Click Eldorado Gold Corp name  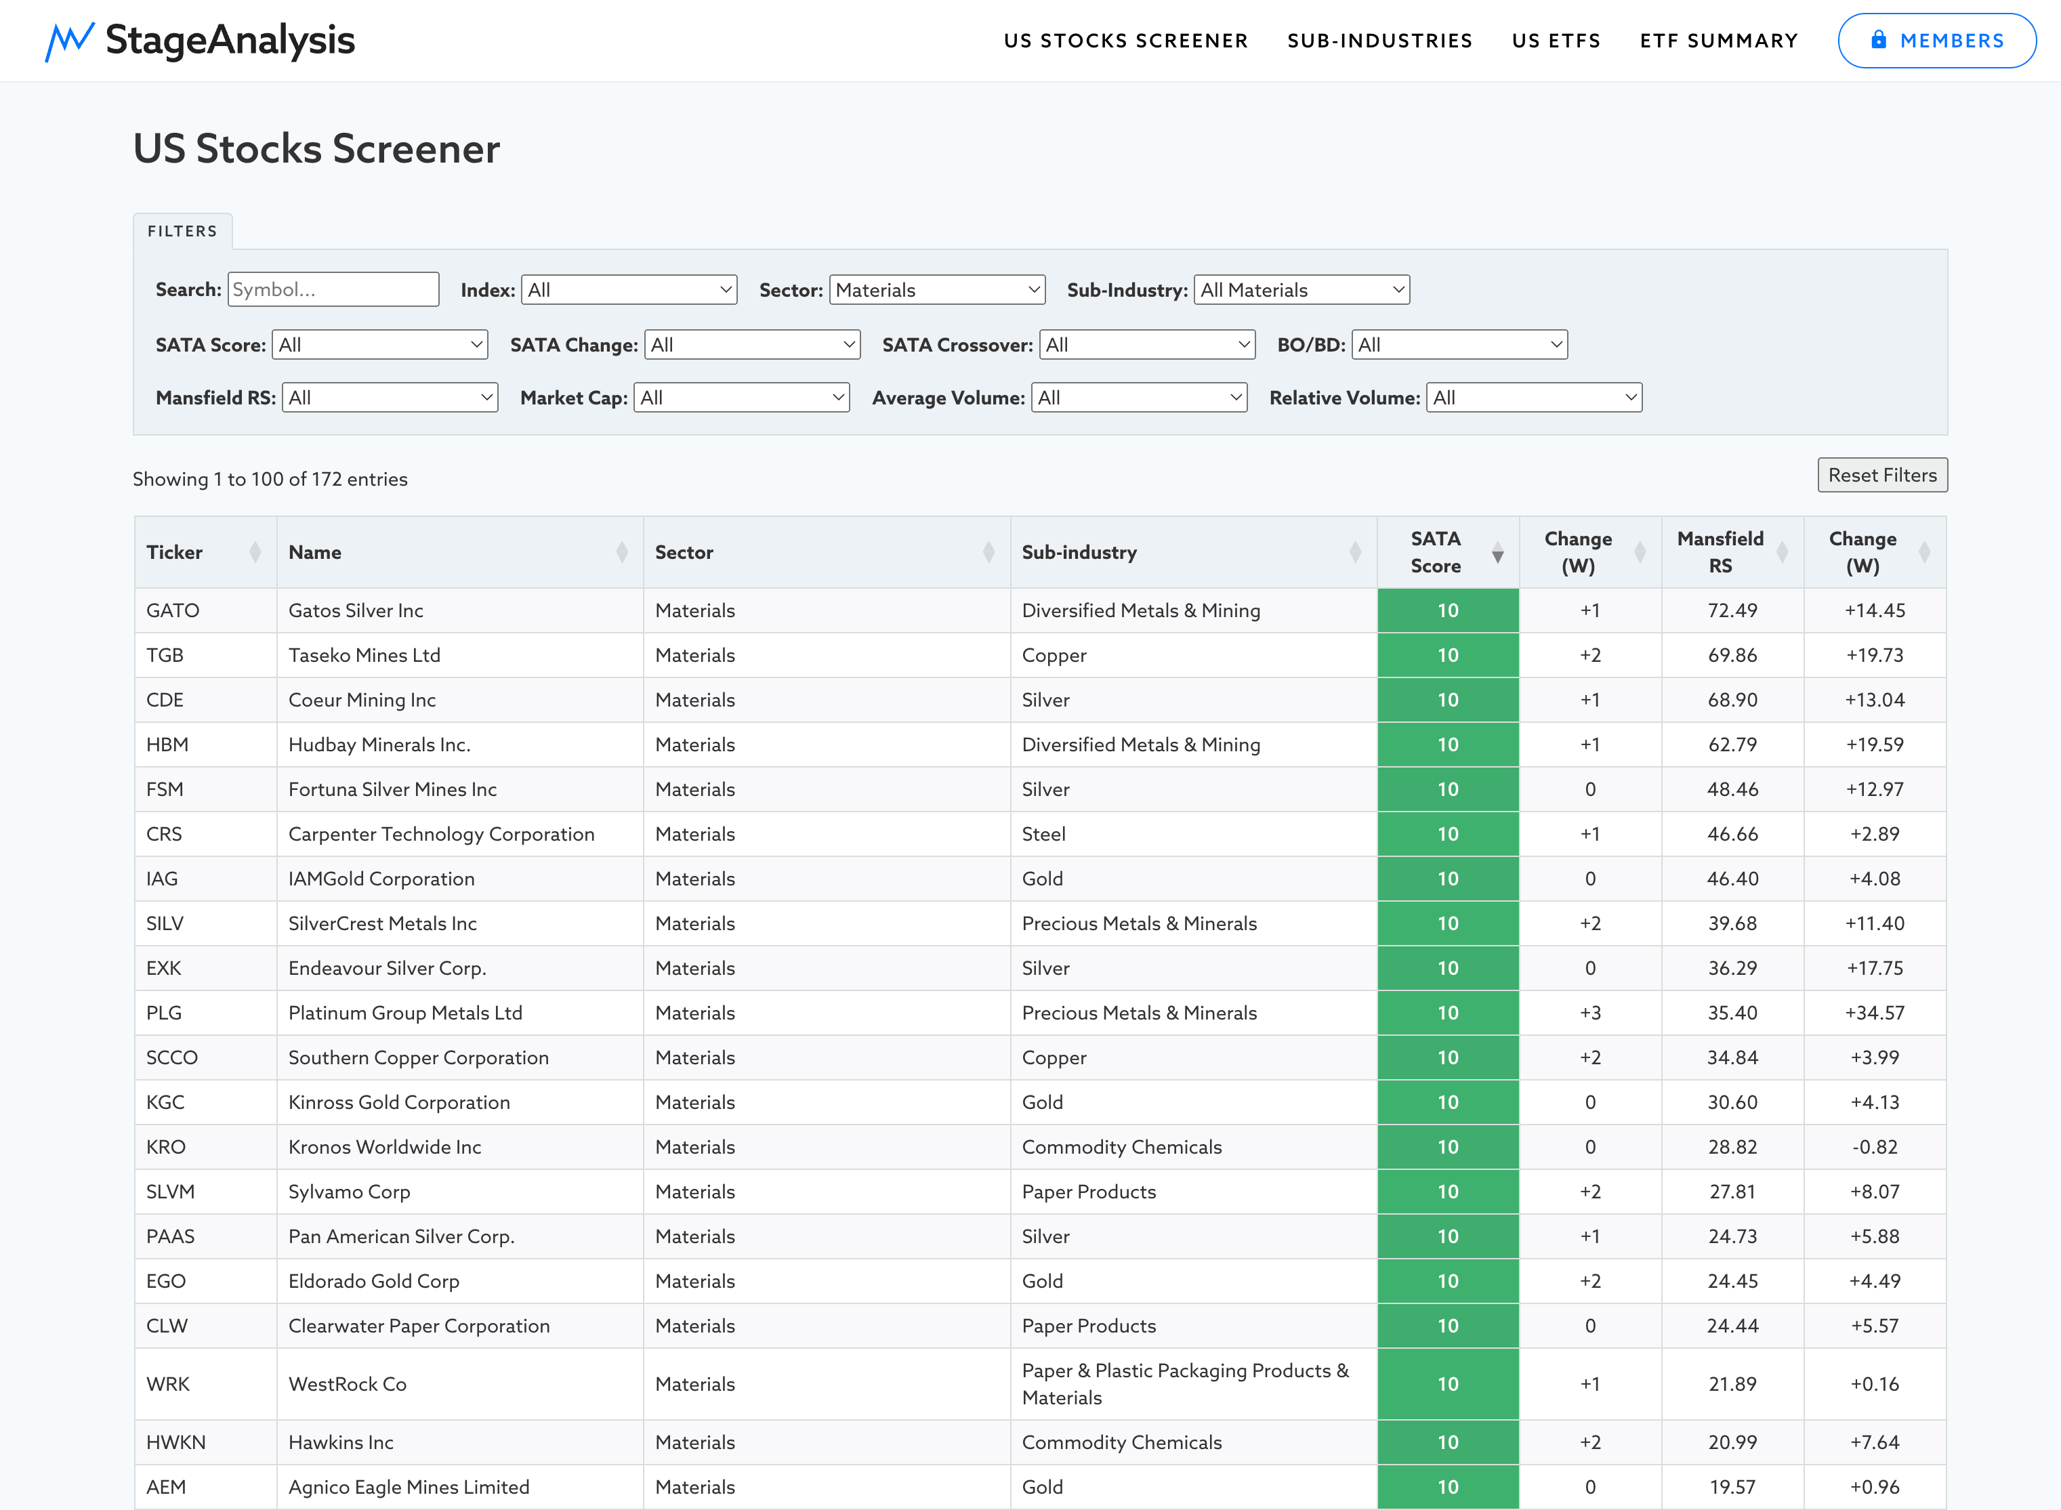pyautogui.click(x=374, y=1282)
